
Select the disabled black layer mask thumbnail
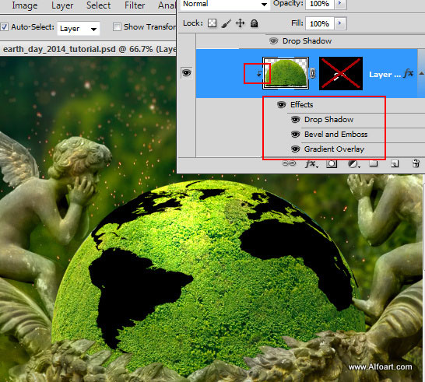click(341, 73)
